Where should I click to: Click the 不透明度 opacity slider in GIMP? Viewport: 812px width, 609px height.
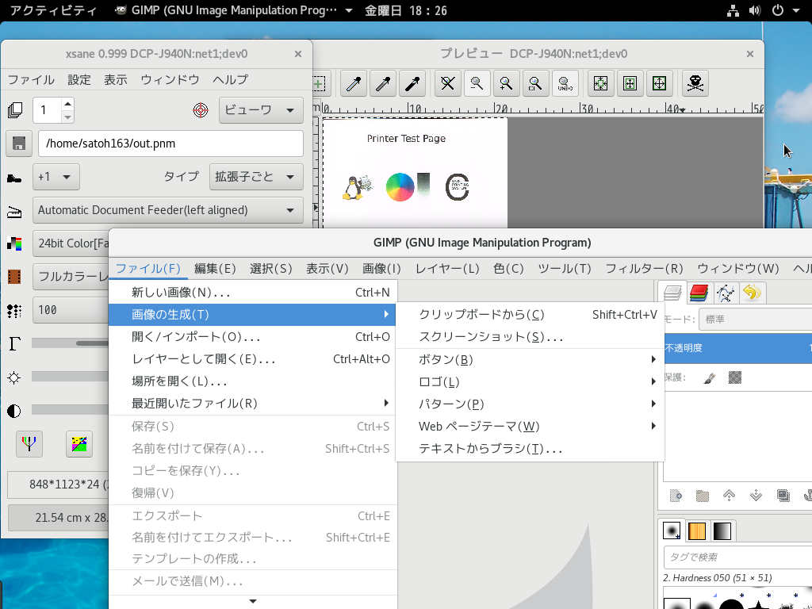(738, 348)
